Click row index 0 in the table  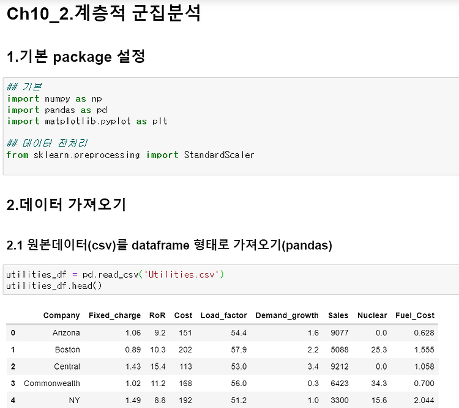(13, 333)
